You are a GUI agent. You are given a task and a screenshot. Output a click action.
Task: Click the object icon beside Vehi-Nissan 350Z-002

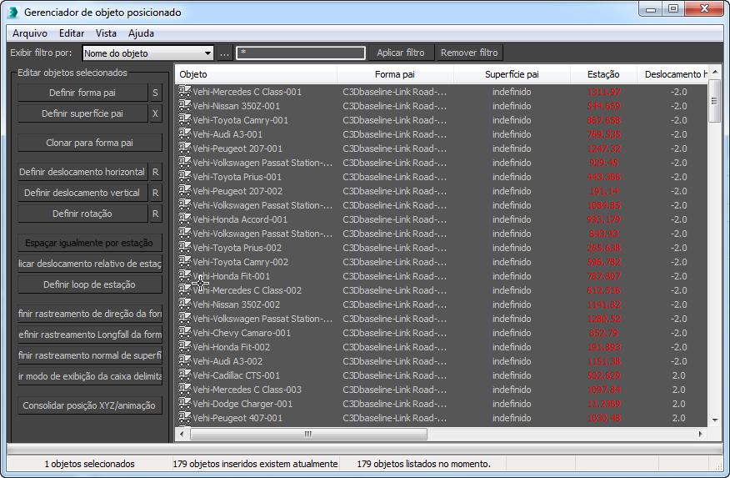(x=184, y=304)
